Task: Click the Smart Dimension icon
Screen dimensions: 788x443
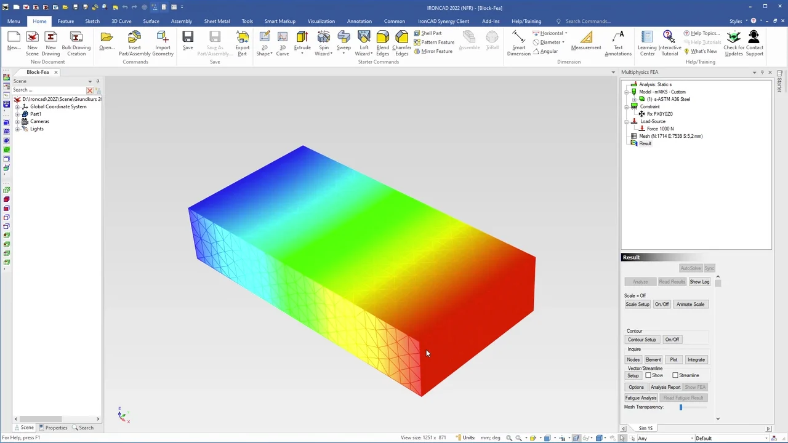Action: coord(518,38)
